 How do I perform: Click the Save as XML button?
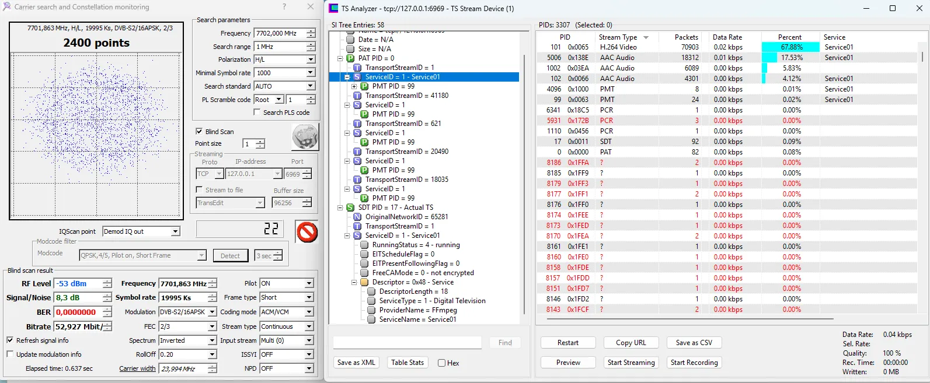click(356, 363)
